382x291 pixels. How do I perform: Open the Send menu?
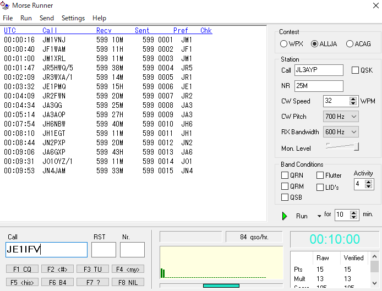click(47, 18)
